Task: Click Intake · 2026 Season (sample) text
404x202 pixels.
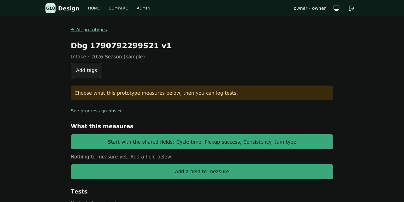Action: [x=108, y=57]
